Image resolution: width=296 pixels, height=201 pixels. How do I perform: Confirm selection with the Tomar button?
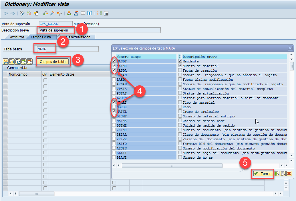(x=263, y=174)
